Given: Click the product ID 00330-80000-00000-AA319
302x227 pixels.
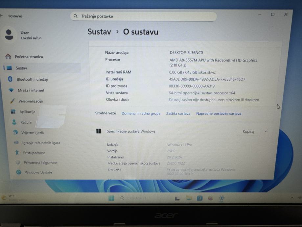Looking at the screenshot, I should click(x=192, y=86).
